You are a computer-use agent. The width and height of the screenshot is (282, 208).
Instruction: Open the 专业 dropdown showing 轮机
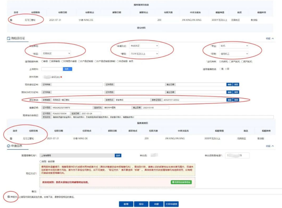pos(234,46)
